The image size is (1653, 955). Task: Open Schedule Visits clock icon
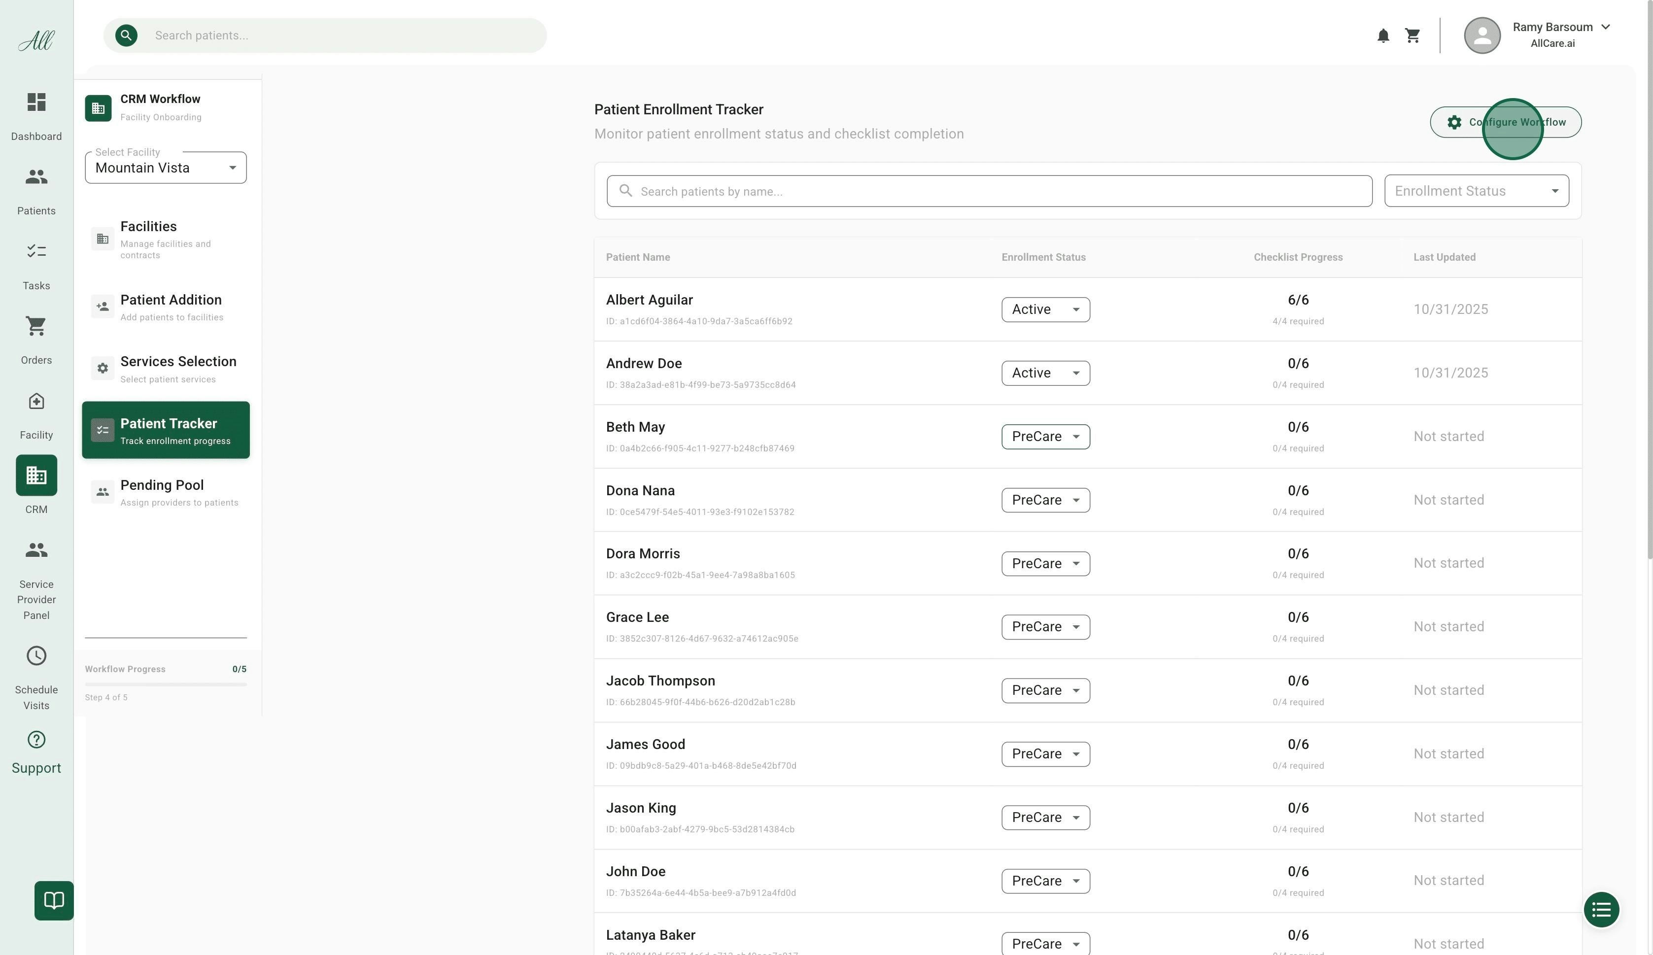(36, 656)
